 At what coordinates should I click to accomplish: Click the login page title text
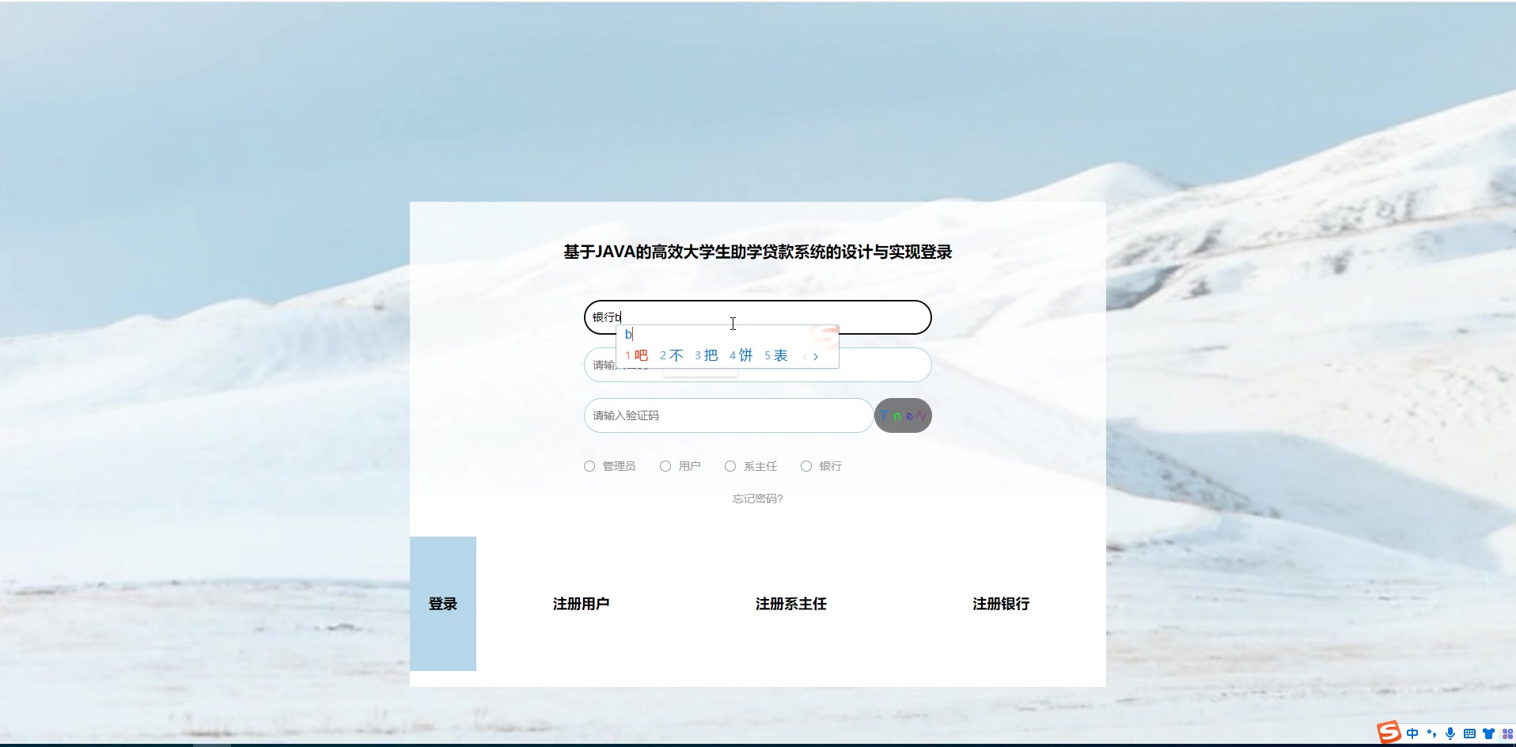(757, 252)
